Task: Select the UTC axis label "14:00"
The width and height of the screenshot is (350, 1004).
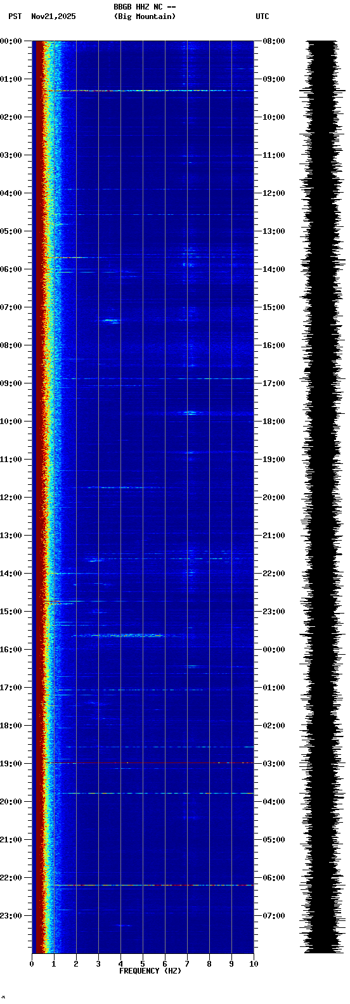Action: (274, 269)
